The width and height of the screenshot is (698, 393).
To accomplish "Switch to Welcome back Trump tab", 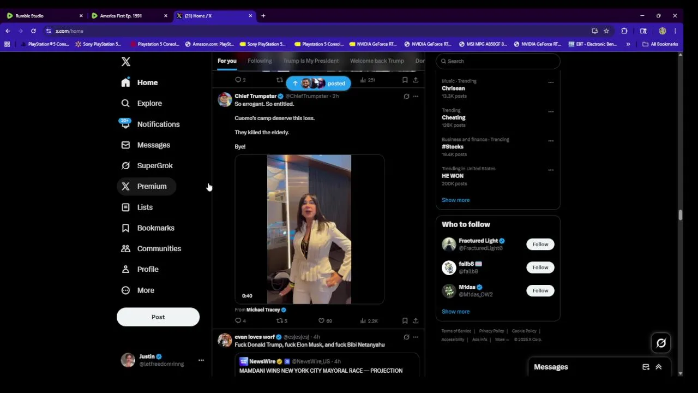I will pyautogui.click(x=377, y=61).
